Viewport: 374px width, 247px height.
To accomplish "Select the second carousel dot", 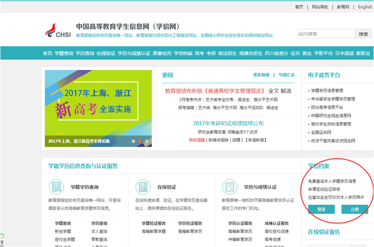I will click(x=140, y=141).
